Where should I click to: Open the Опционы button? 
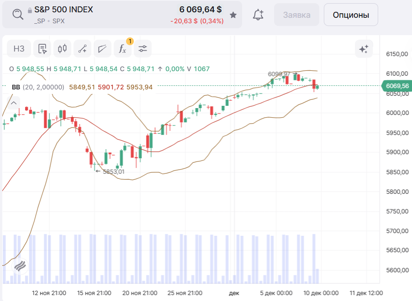[351, 15]
